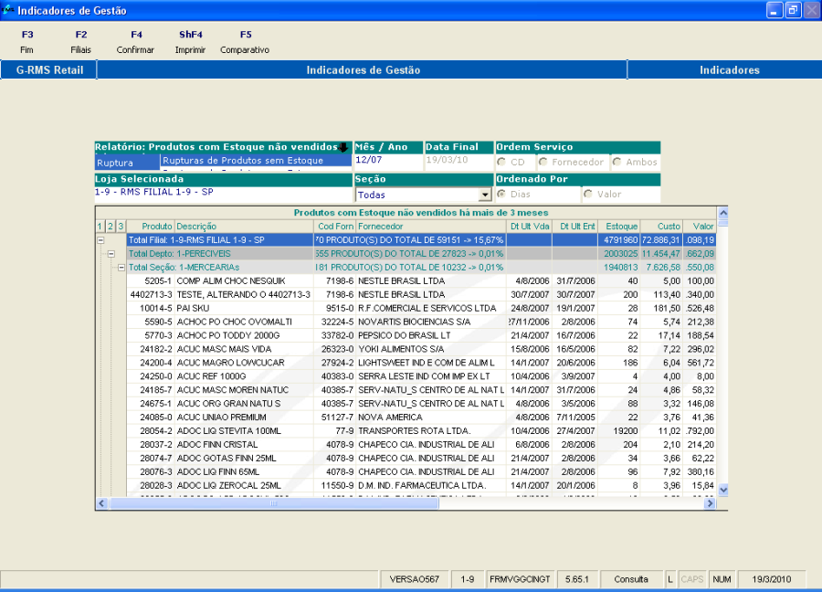
Task: Click the Mês / Ano input field
Action: 388,161
